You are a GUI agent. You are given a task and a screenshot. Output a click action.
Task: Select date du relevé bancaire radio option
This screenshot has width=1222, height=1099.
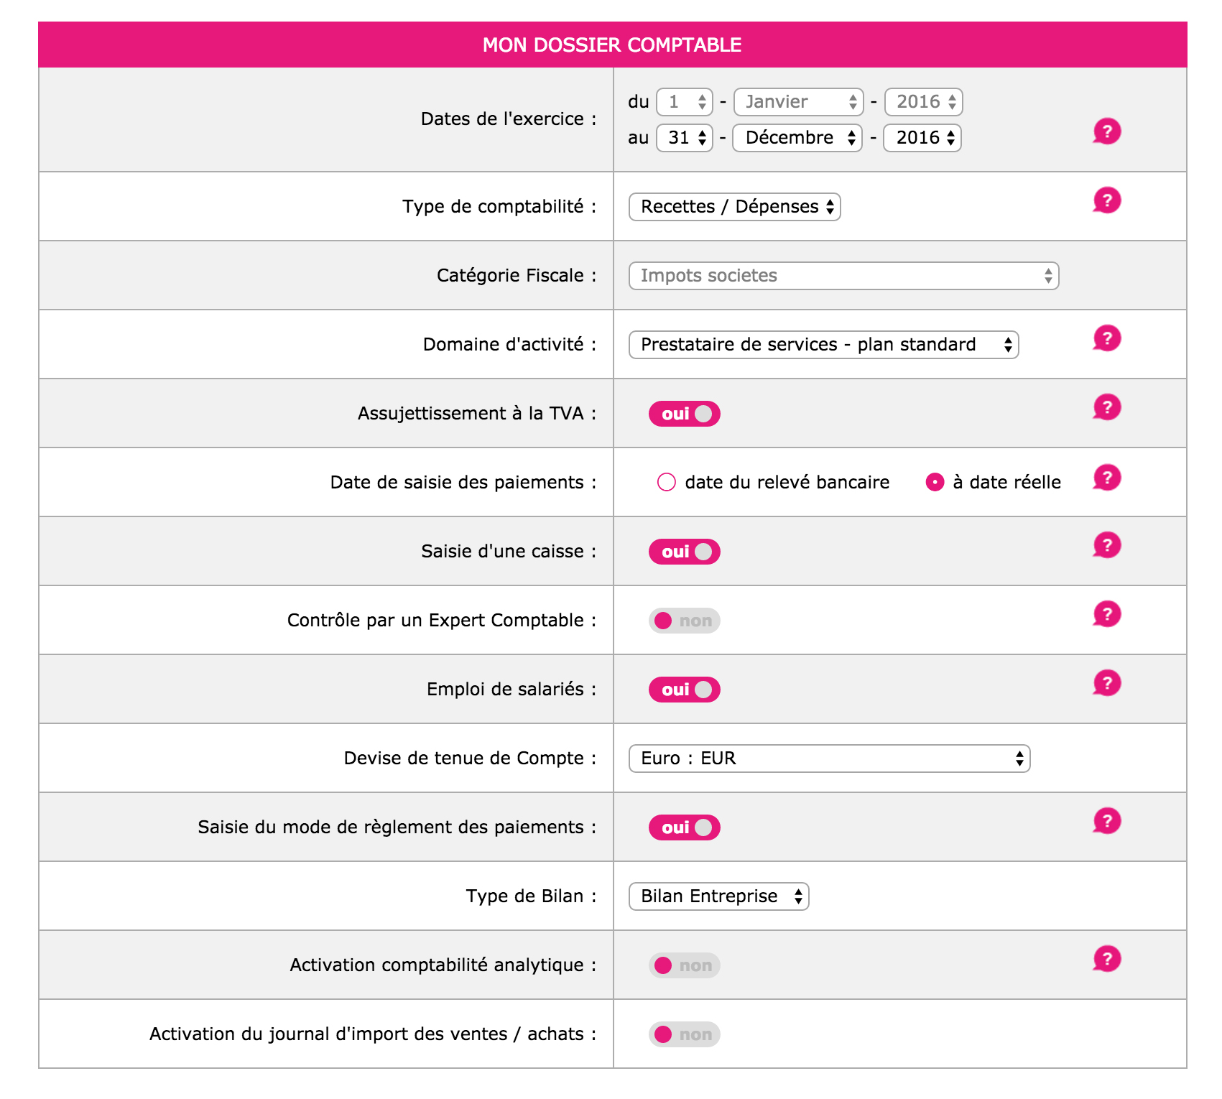point(667,482)
